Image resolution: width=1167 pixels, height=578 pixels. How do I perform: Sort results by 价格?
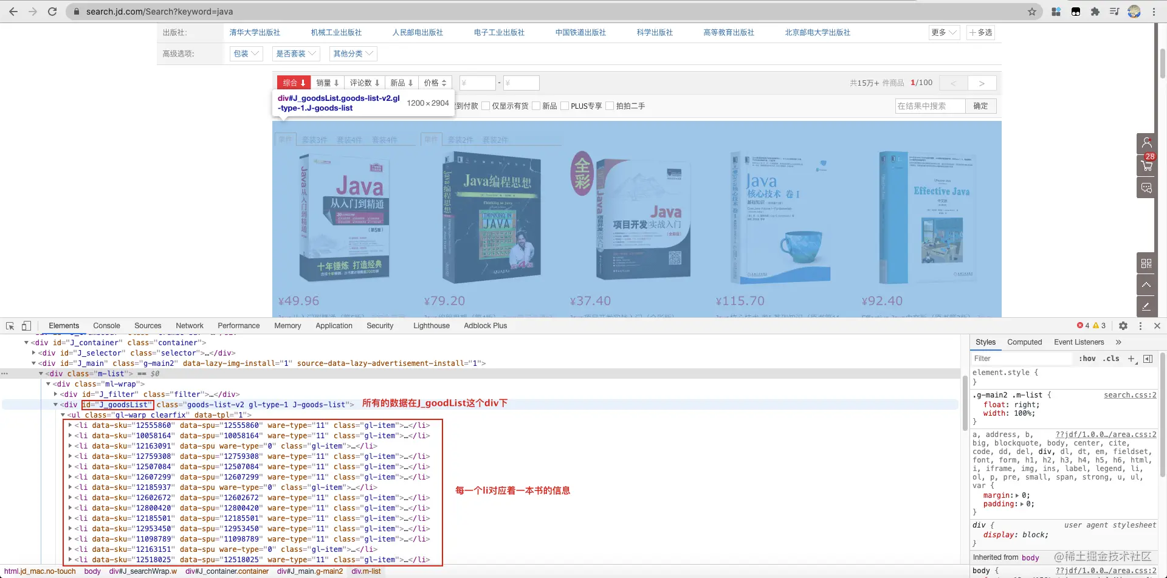tap(435, 83)
